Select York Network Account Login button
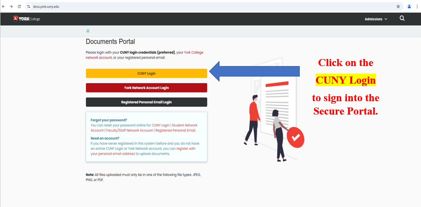Viewport: 421px width, 207px height. click(146, 88)
